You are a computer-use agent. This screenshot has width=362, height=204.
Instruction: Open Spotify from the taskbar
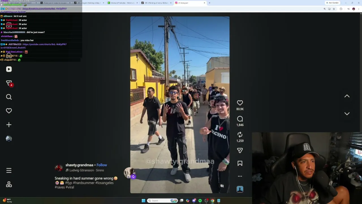click(200, 201)
